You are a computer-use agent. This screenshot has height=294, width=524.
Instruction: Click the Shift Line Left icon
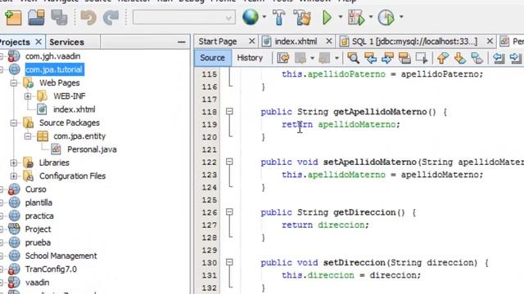499,58
